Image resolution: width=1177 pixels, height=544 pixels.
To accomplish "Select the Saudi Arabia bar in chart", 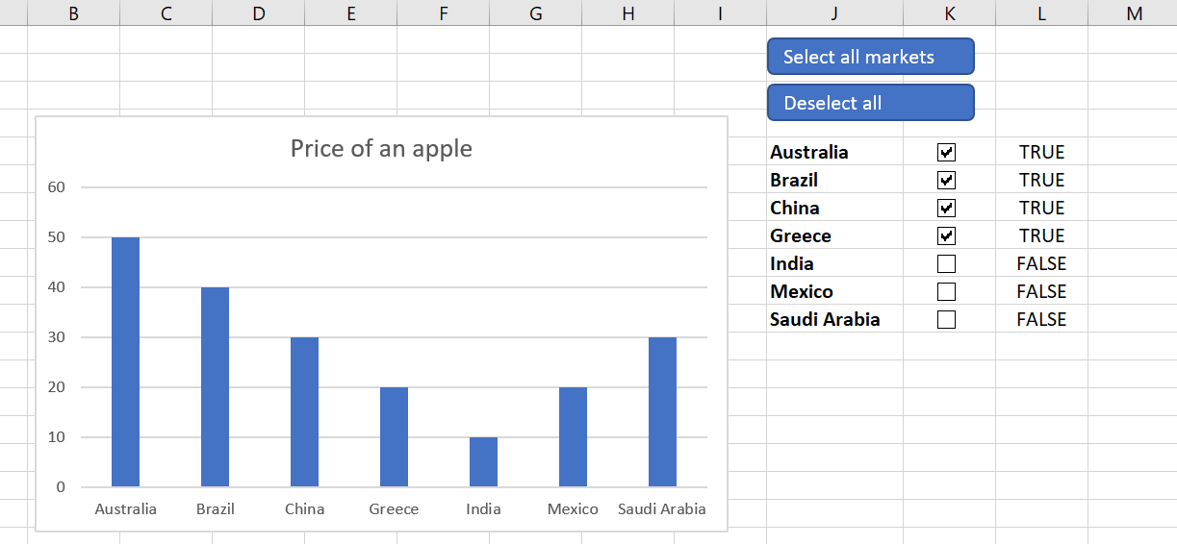I will click(662, 411).
